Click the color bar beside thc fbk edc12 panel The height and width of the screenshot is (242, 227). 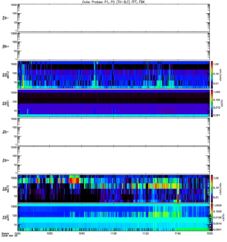[212, 188]
